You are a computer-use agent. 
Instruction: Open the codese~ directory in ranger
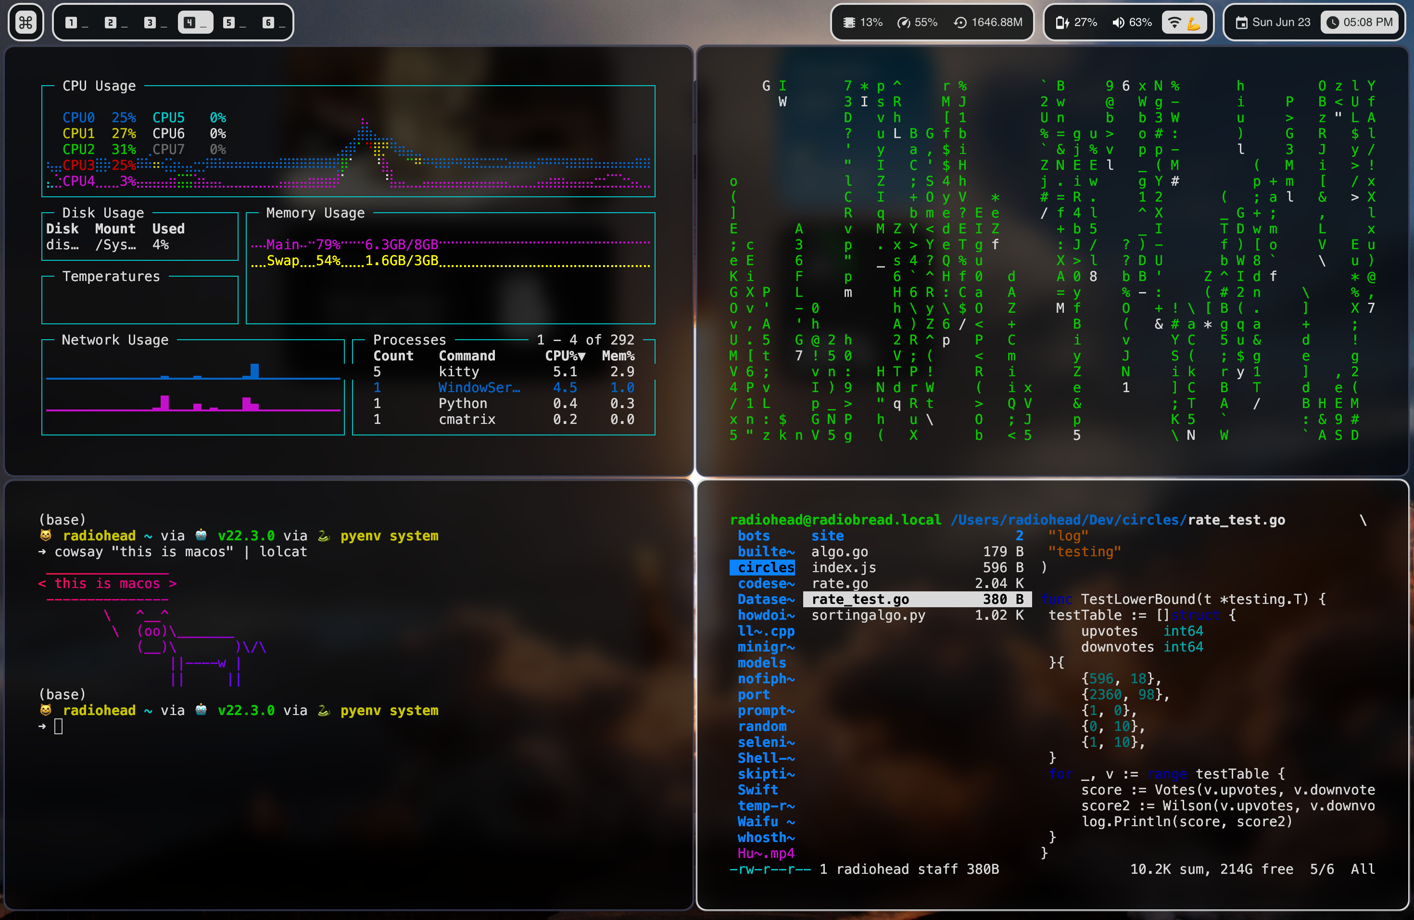766,584
